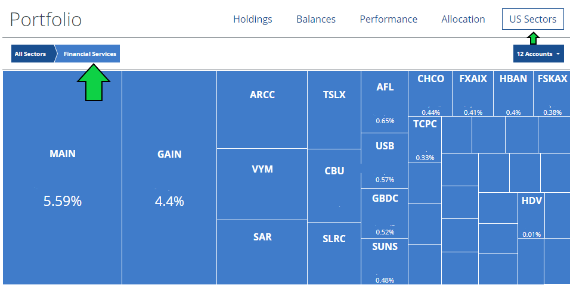This screenshot has width=570, height=288.
Task: Switch to the Balances tab
Action: tap(315, 19)
